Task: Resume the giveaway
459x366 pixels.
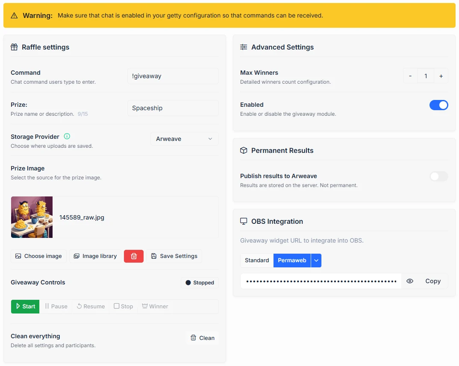Action: click(x=91, y=306)
